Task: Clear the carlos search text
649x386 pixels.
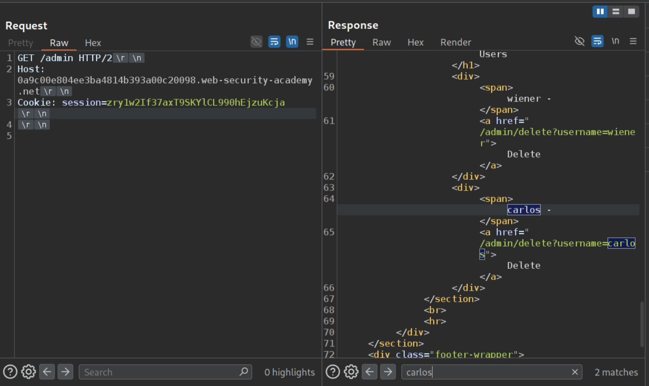Action: 575,372
